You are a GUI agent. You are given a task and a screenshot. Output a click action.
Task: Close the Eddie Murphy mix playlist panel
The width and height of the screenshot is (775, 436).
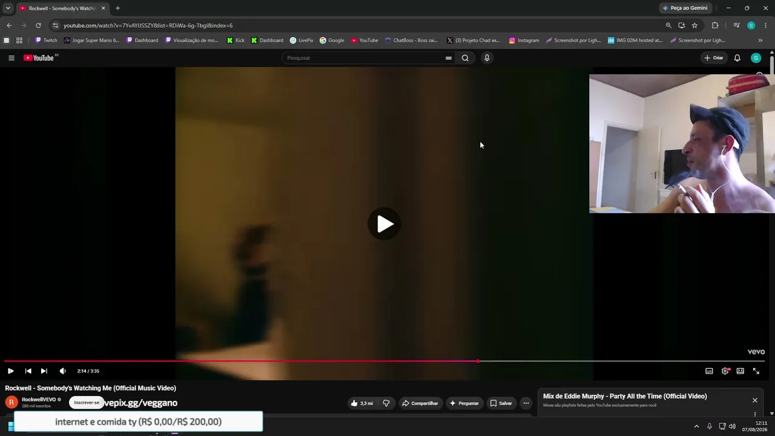coord(755,400)
